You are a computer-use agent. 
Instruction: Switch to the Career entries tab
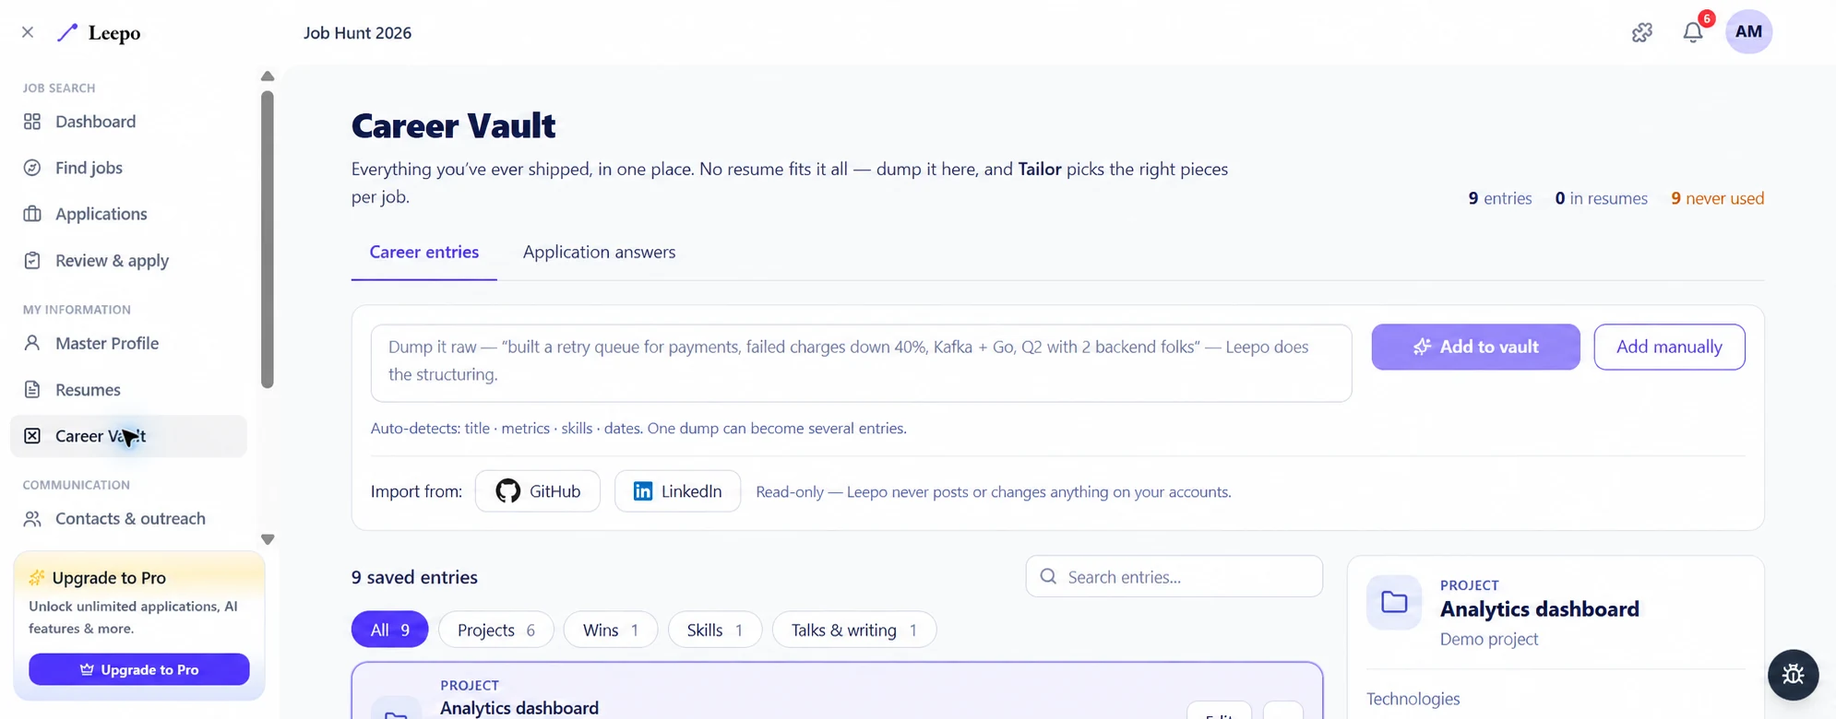424,253
